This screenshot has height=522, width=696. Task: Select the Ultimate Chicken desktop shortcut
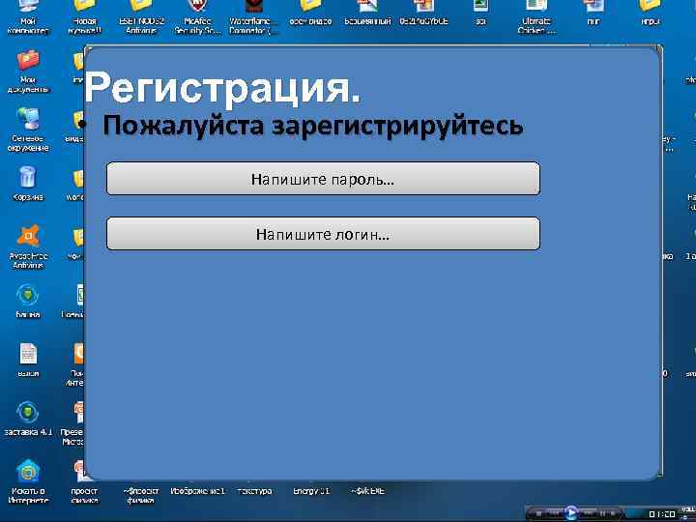(536, 16)
